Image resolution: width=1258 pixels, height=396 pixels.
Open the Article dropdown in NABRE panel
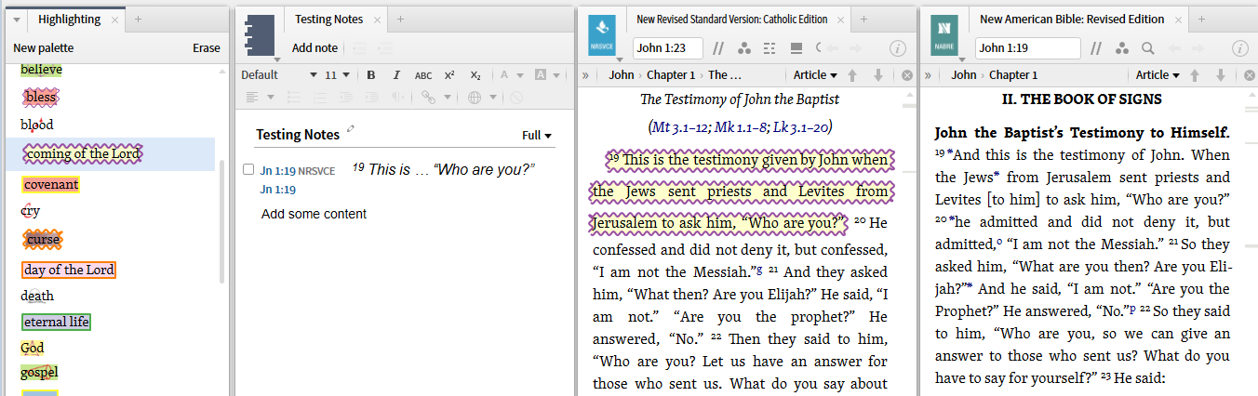[1158, 75]
